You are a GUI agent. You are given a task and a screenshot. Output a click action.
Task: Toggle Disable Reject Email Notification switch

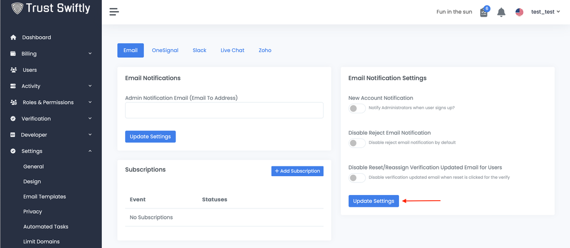point(356,143)
